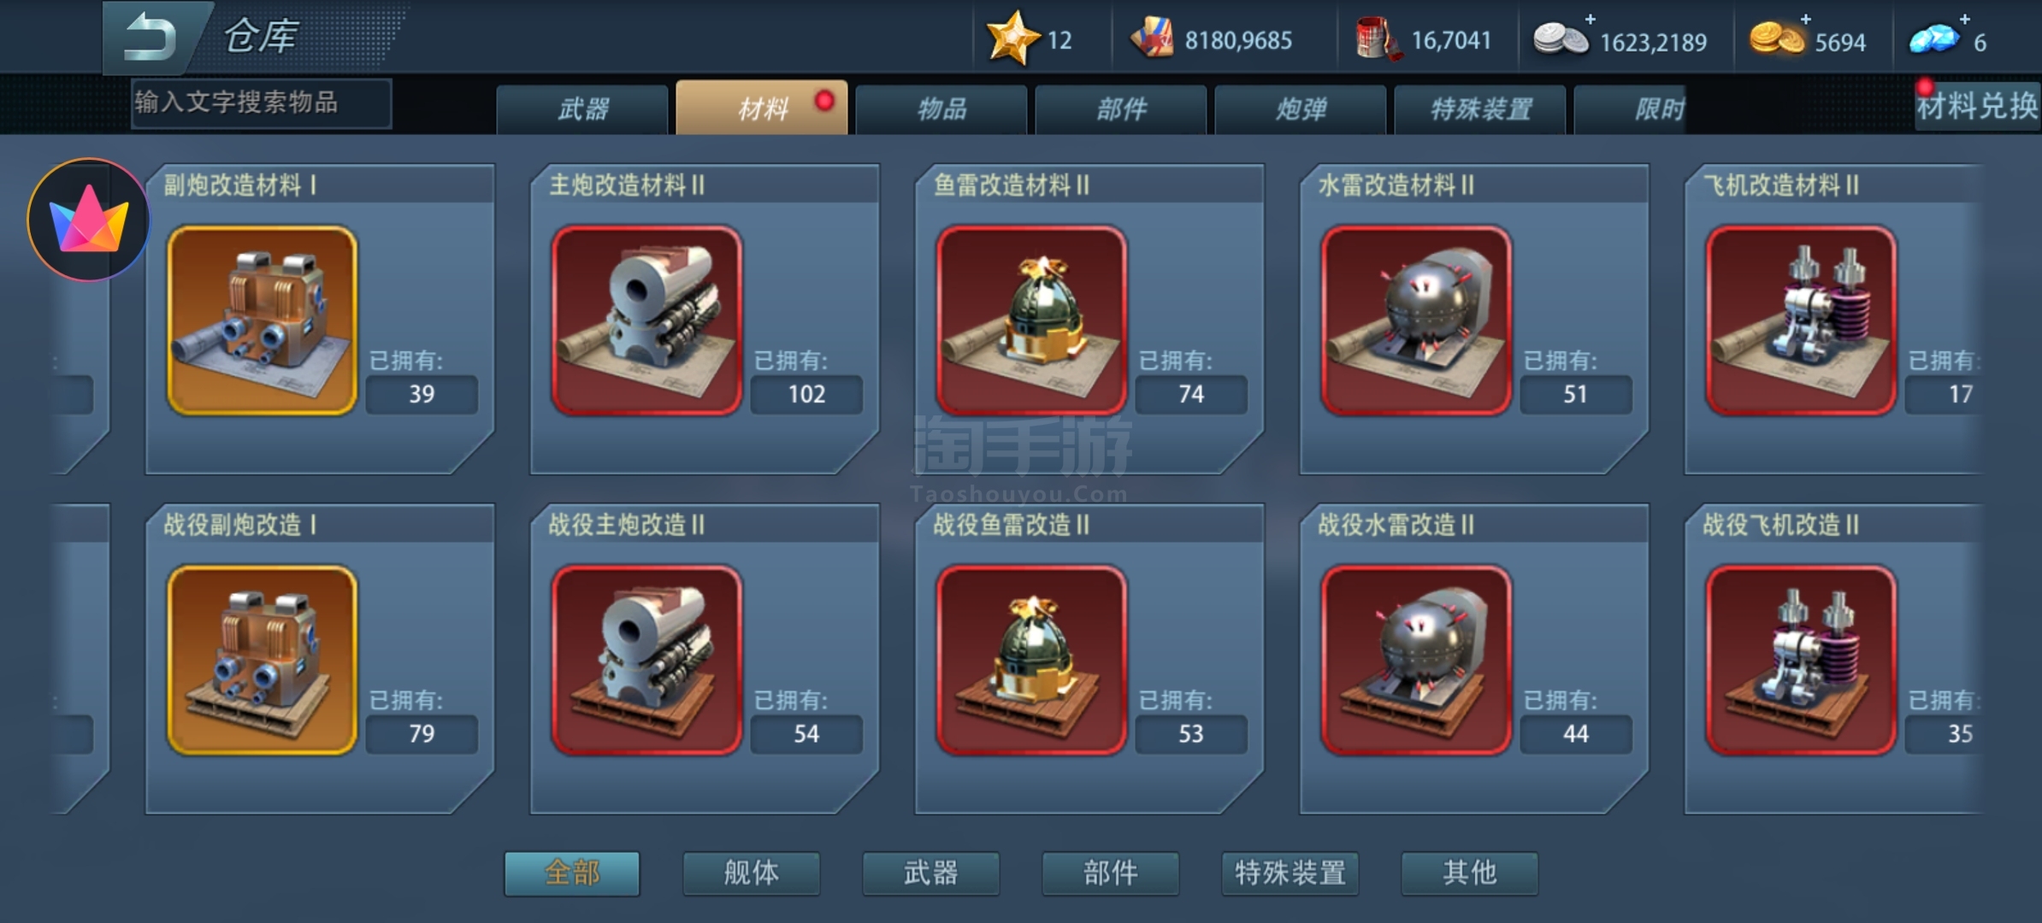
Task: Select the 战役飞机改造 II engine icon
Action: [x=1802, y=661]
